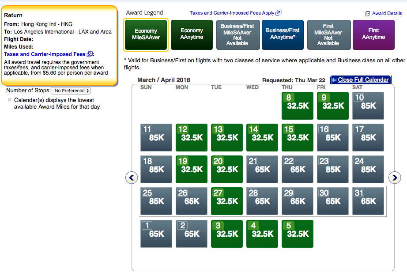Toggle lowest available Award Miles calendar option
The width and height of the screenshot is (407, 276).
tap(10, 100)
